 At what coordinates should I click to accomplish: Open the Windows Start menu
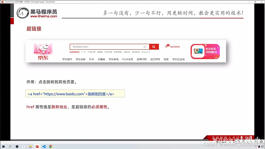tap(3, 147)
